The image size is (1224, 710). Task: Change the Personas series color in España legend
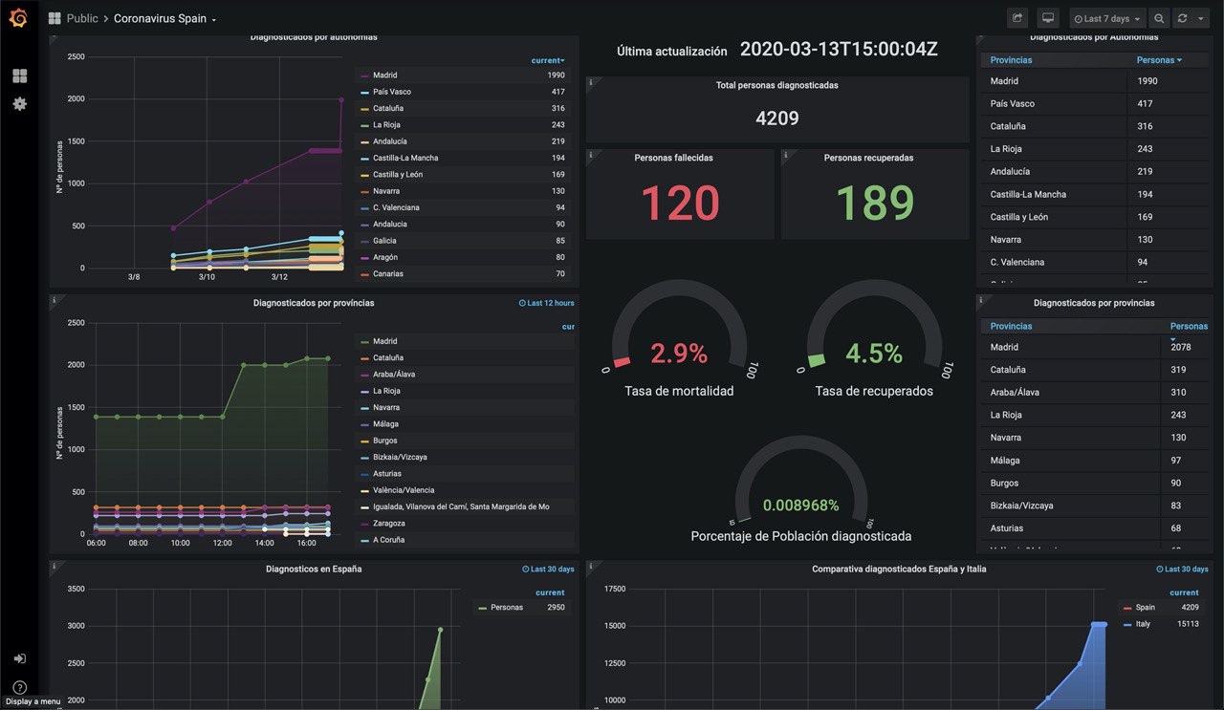(483, 608)
